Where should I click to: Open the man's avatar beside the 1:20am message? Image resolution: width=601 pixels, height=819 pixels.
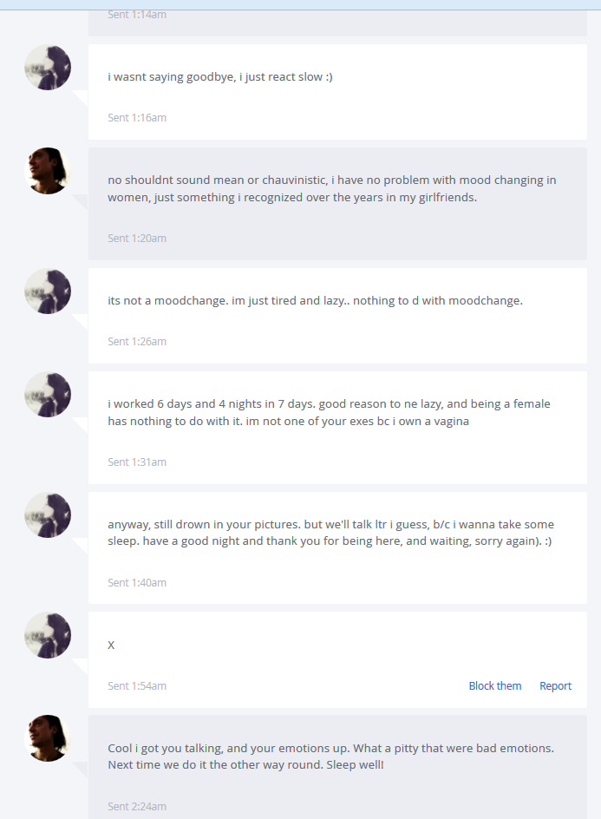[48, 171]
